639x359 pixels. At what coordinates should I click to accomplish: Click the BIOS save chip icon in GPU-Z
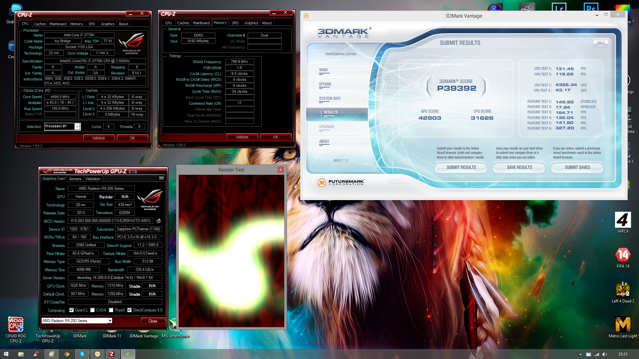pos(158,221)
